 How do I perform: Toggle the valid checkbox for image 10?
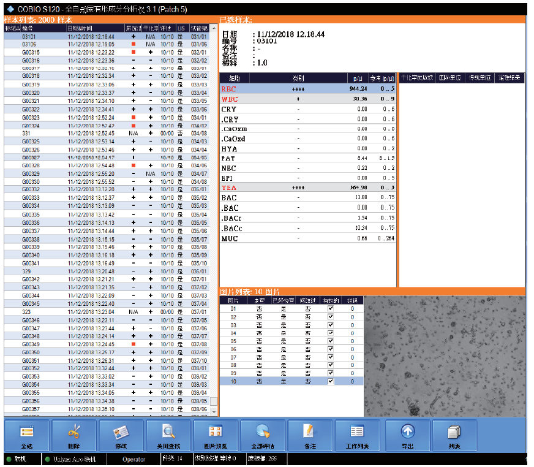click(331, 381)
